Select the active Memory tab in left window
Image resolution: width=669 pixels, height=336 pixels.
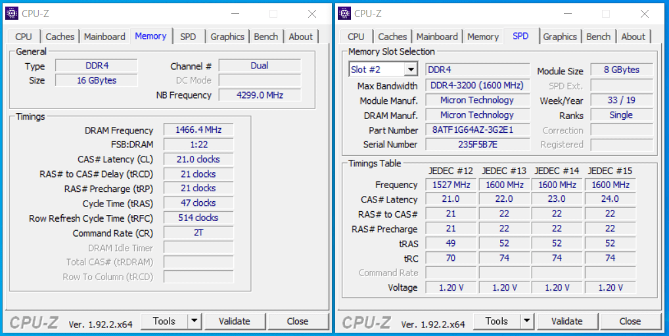[150, 36]
